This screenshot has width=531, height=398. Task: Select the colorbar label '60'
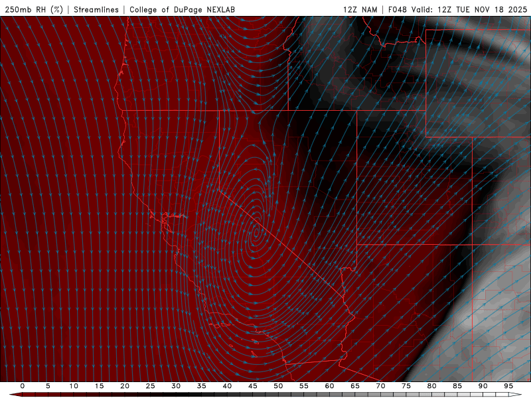[329, 386]
